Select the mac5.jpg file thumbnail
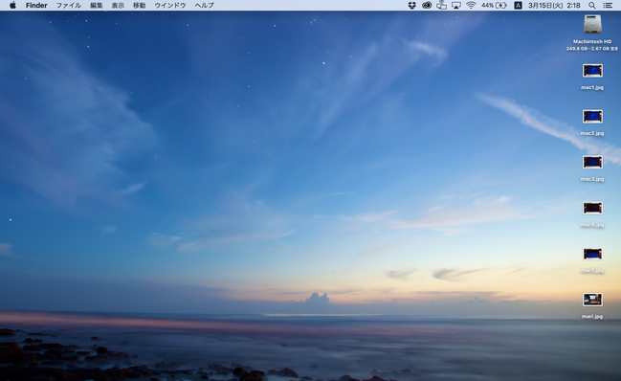The image size is (621, 381). coord(592,254)
